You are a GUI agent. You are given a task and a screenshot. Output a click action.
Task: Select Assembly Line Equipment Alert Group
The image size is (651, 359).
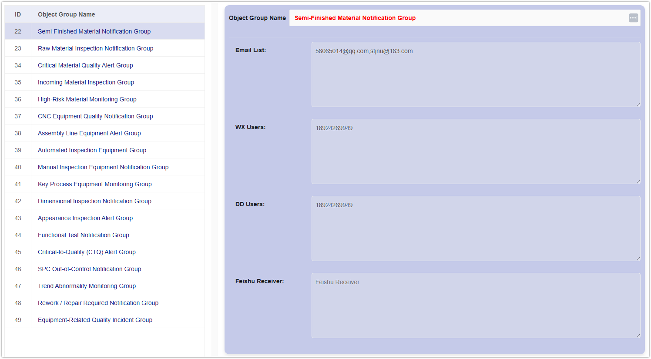pyautogui.click(x=89, y=133)
